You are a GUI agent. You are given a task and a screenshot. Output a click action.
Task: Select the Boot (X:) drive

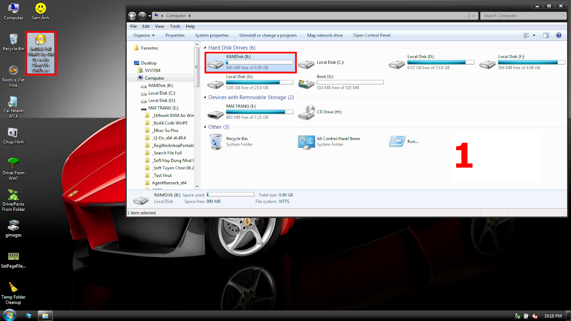click(341, 82)
